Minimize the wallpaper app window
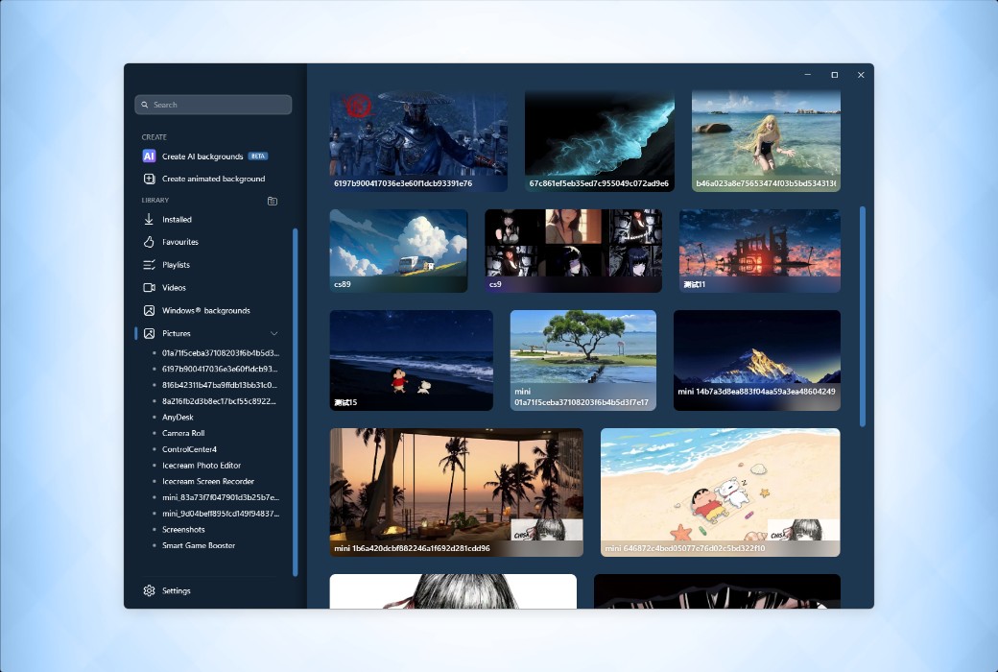The image size is (998, 672). 808,75
